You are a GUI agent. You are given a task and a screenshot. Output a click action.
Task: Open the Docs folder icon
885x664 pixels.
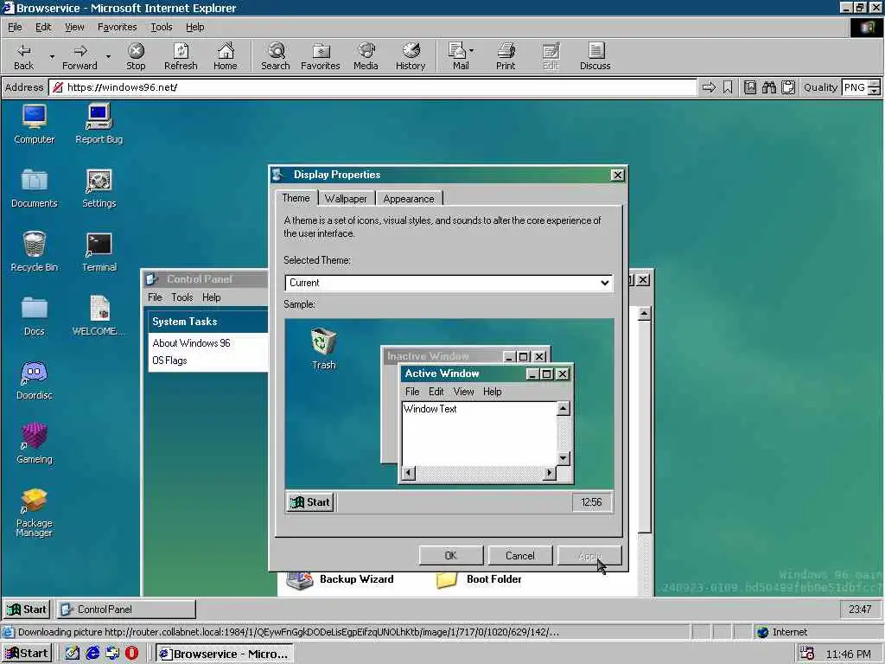[x=35, y=309]
